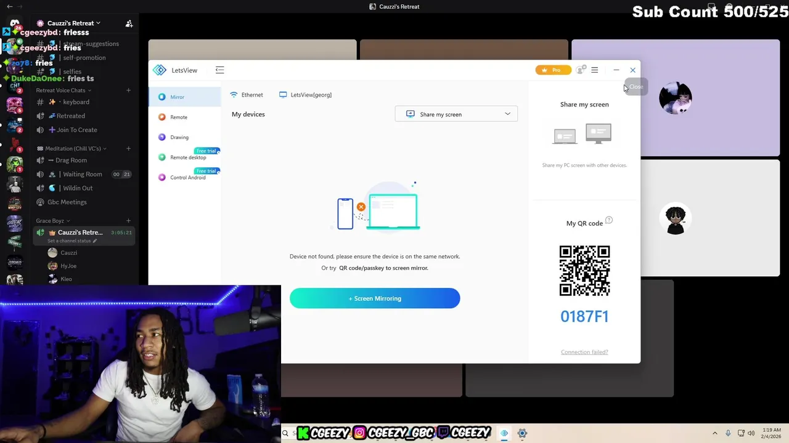Click the microphone icon in system tray
The width and height of the screenshot is (789, 443).
pyautogui.click(x=728, y=433)
